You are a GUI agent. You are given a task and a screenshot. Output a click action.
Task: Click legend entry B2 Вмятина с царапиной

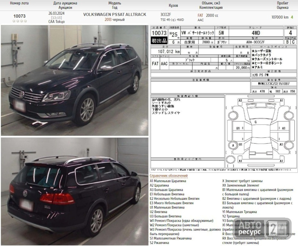tap(257, 199)
